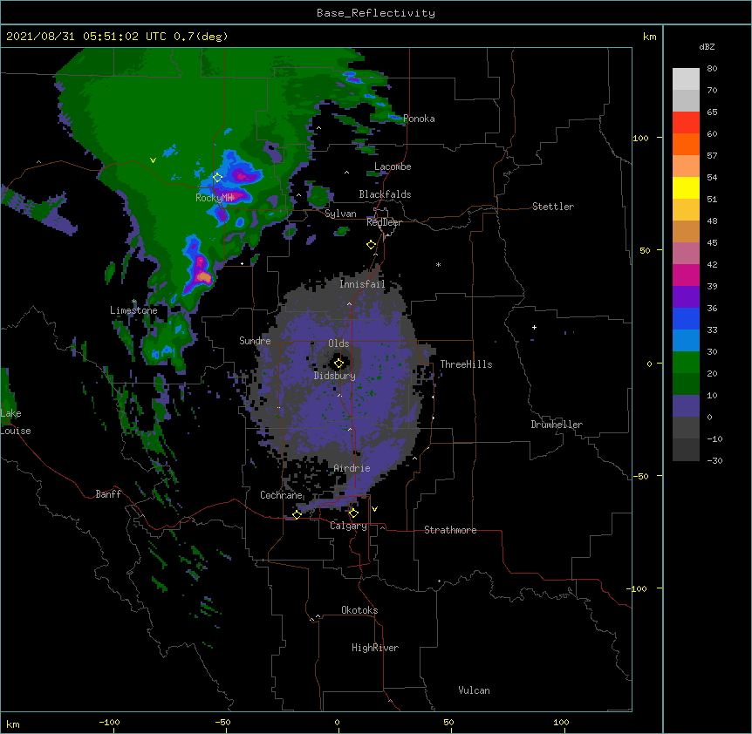
Task: Click the Lacombe city label
Action: [x=393, y=167]
